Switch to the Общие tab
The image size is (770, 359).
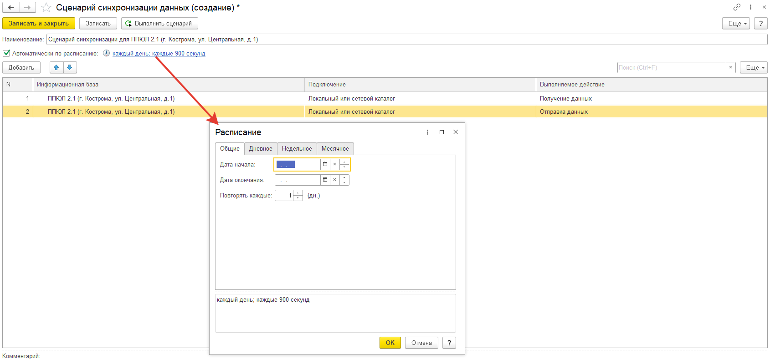tap(230, 148)
